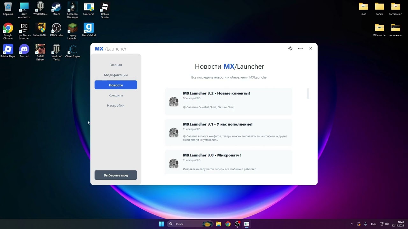The height and width of the screenshot is (229, 408).
Task: Click the MX Launcher taskbar icon
Action: click(x=246, y=224)
